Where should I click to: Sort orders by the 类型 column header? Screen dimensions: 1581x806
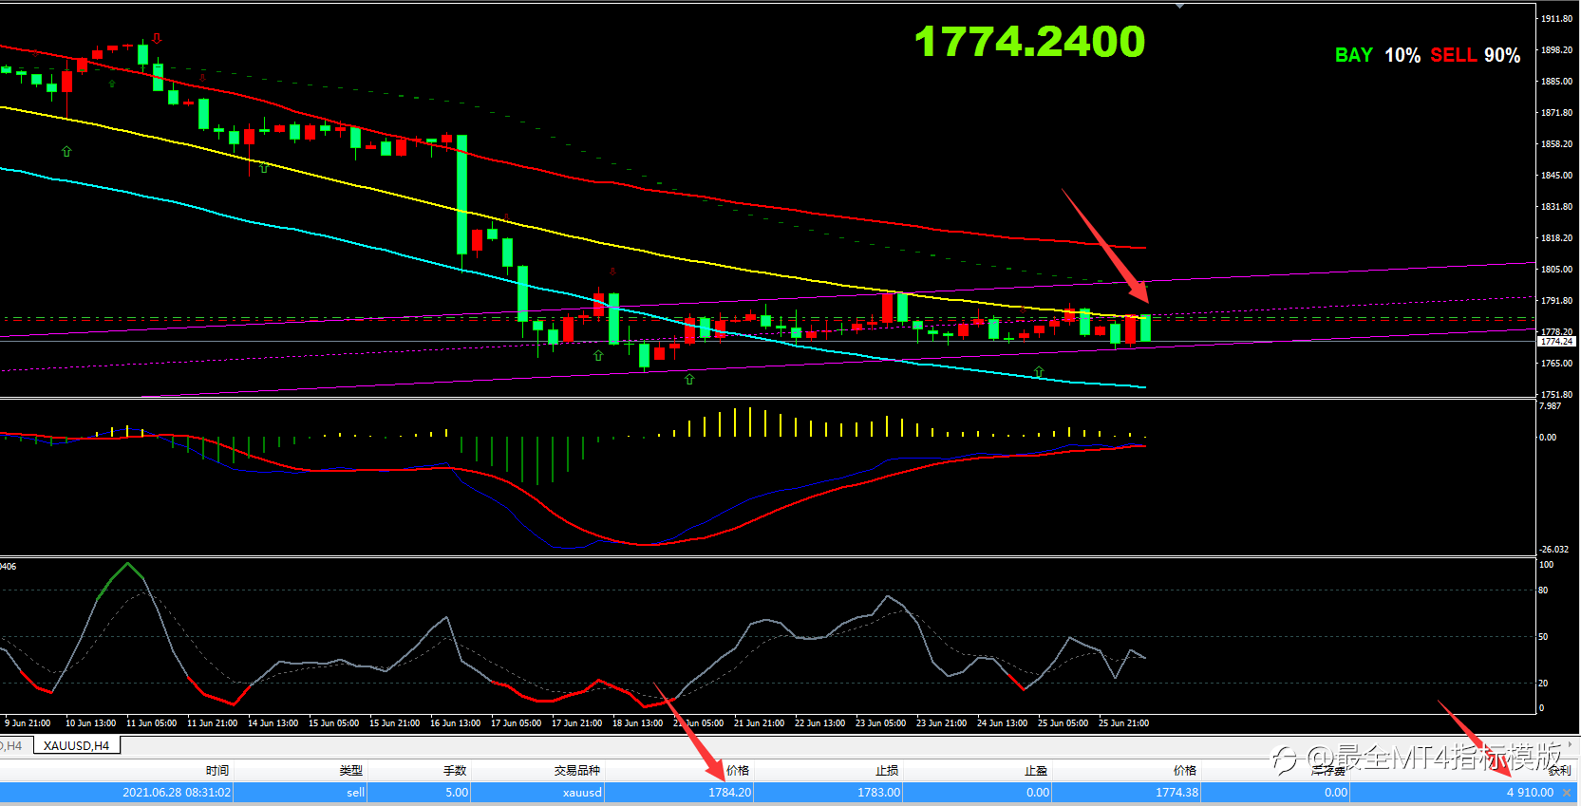[x=351, y=770]
